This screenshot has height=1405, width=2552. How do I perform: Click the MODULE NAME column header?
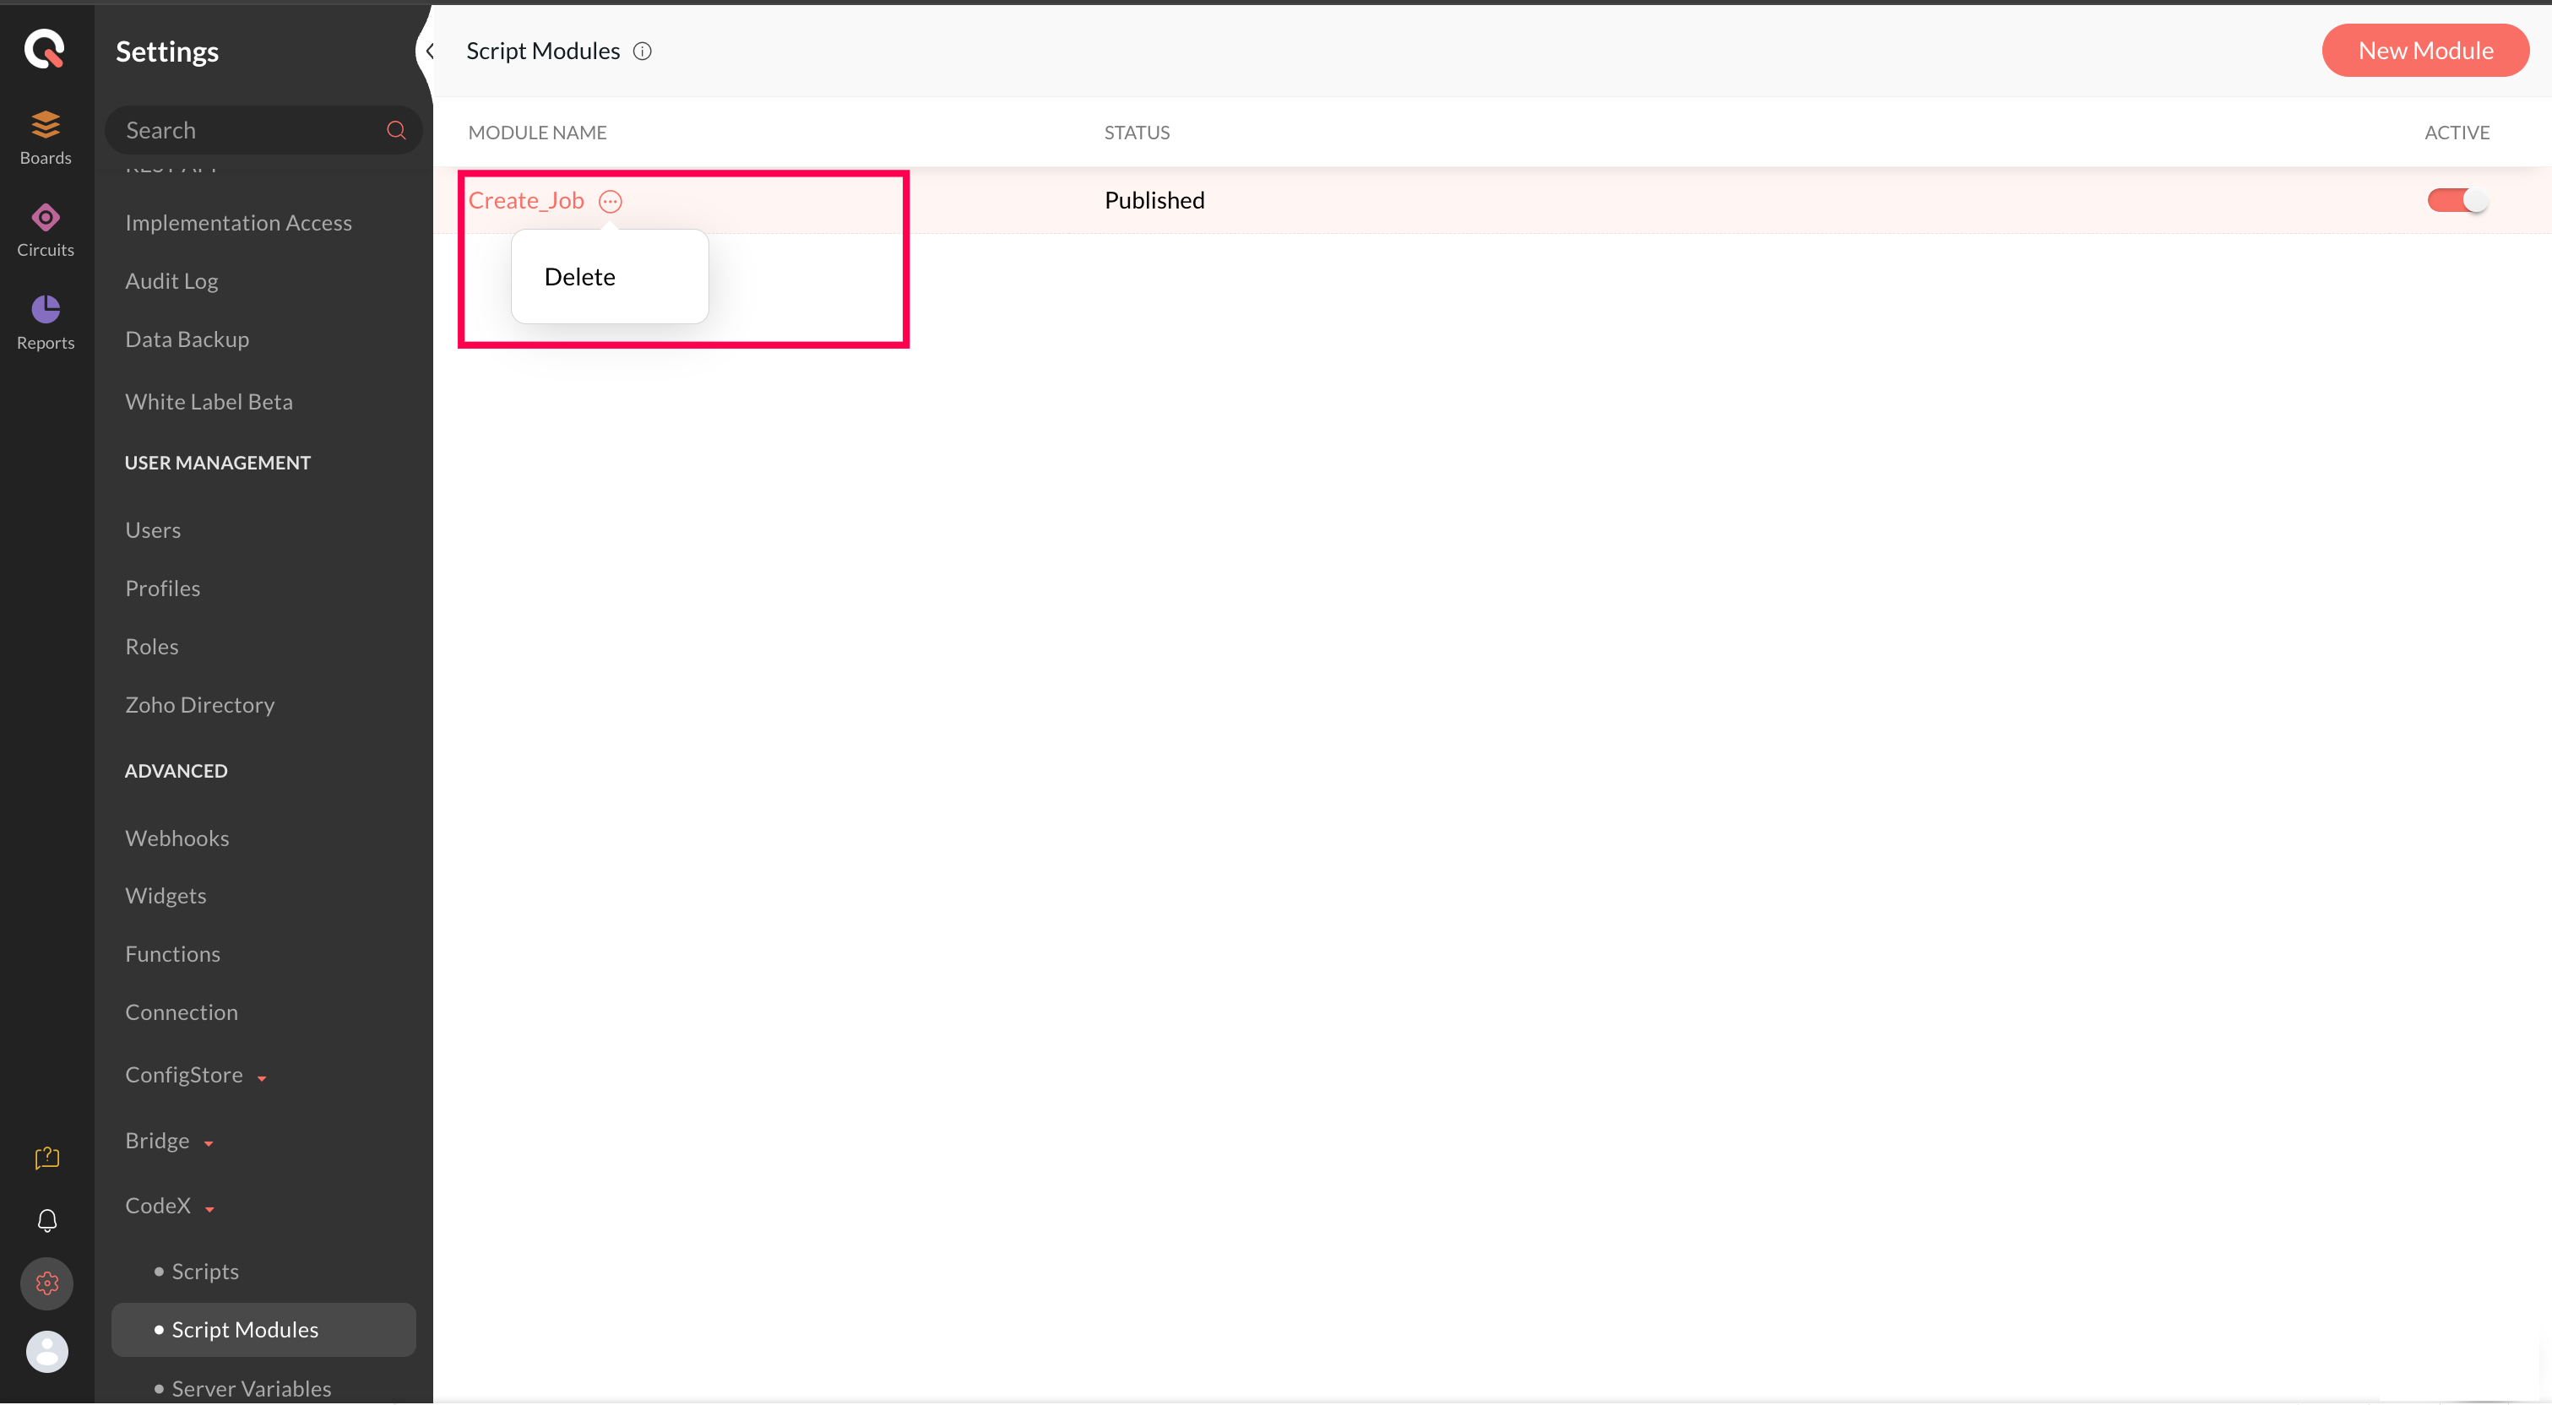537,133
